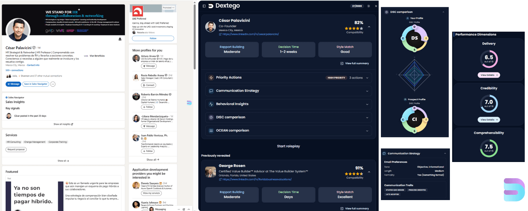Message César Palavicini on LinkedIn
This screenshot has height=211, width=528.
(13, 84)
